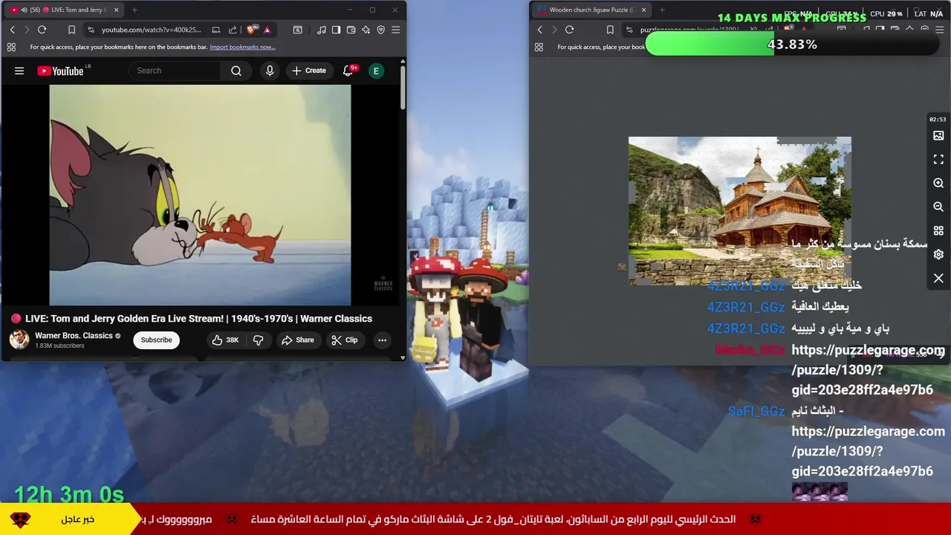Zoom in on the puzzle
This screenshot has width=951, height=535.
[938, 184]
